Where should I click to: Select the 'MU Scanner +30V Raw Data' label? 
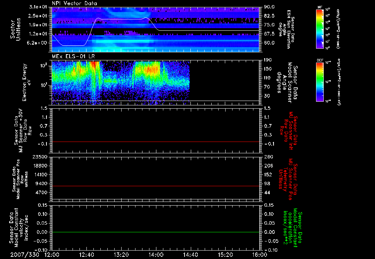23,131
